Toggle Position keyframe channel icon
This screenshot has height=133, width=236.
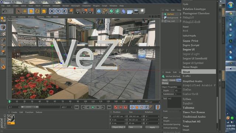[x=132, y=107]
